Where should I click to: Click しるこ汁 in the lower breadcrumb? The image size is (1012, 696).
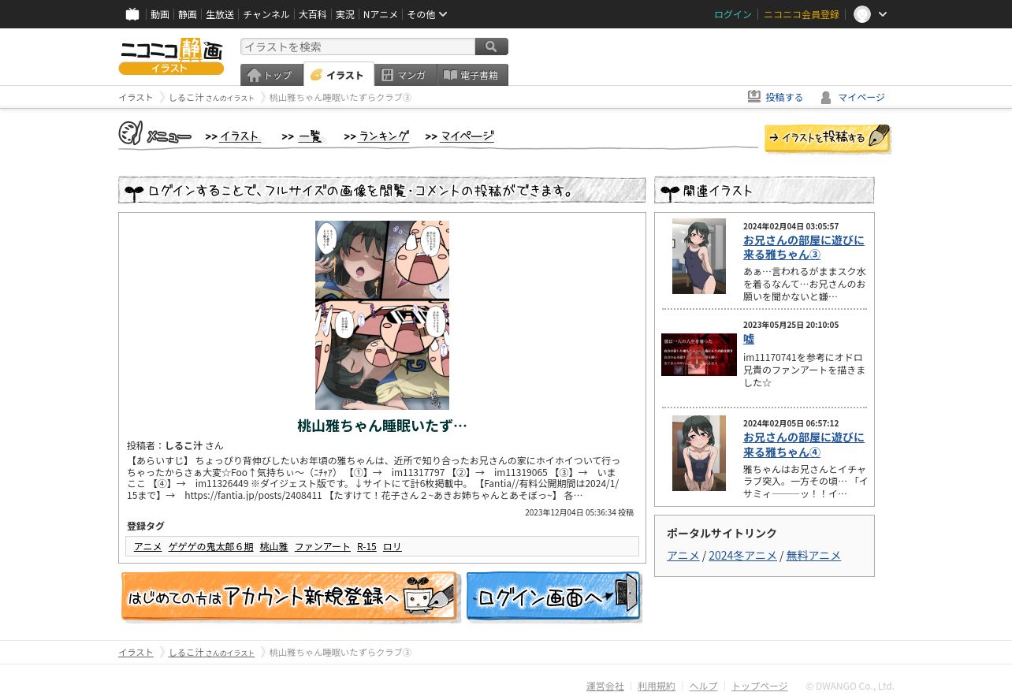pos(211,652)
